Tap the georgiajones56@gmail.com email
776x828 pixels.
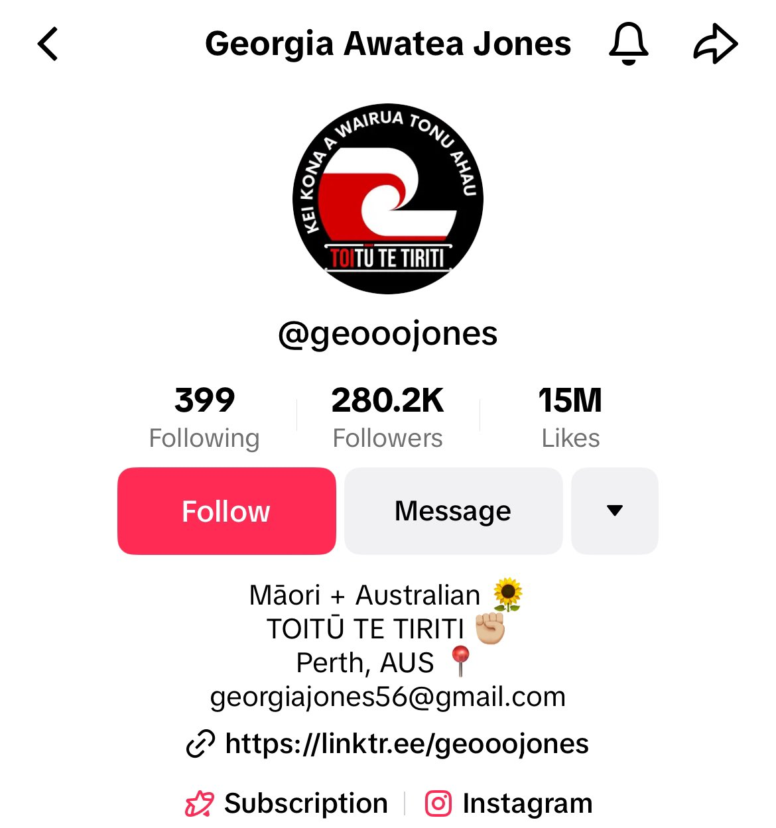(x=388, y=697)
